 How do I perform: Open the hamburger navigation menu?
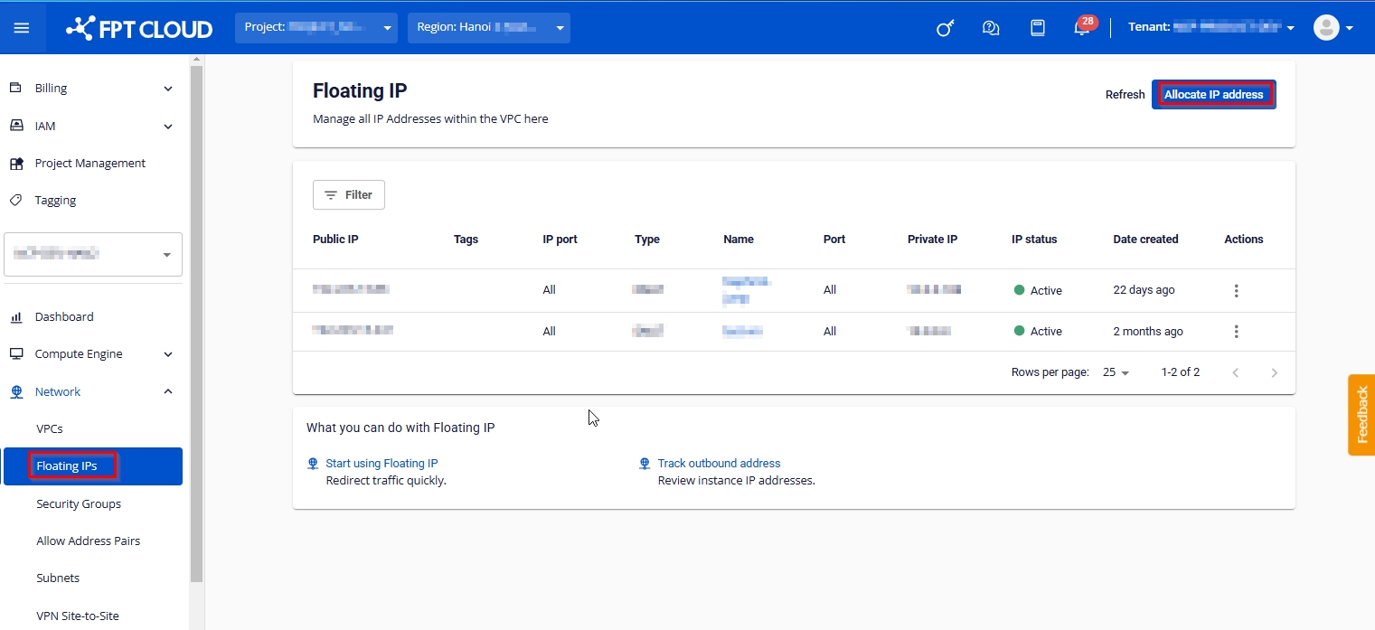[x=22, y=28]
